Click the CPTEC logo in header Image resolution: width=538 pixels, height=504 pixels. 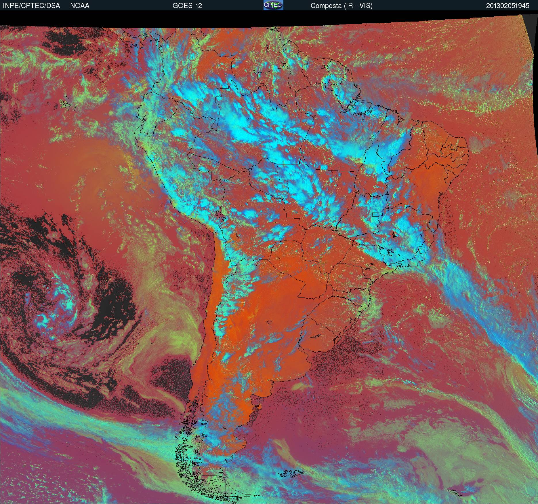click(x=273, y=5)
